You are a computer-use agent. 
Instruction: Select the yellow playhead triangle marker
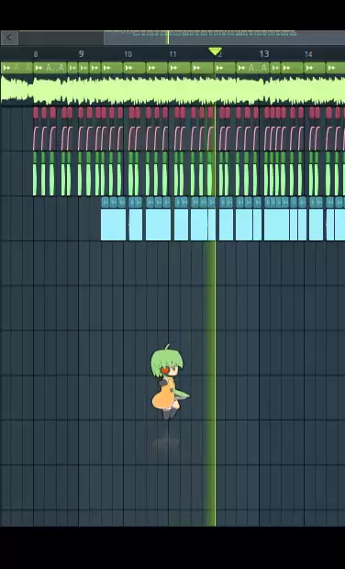tap(215, 52)
